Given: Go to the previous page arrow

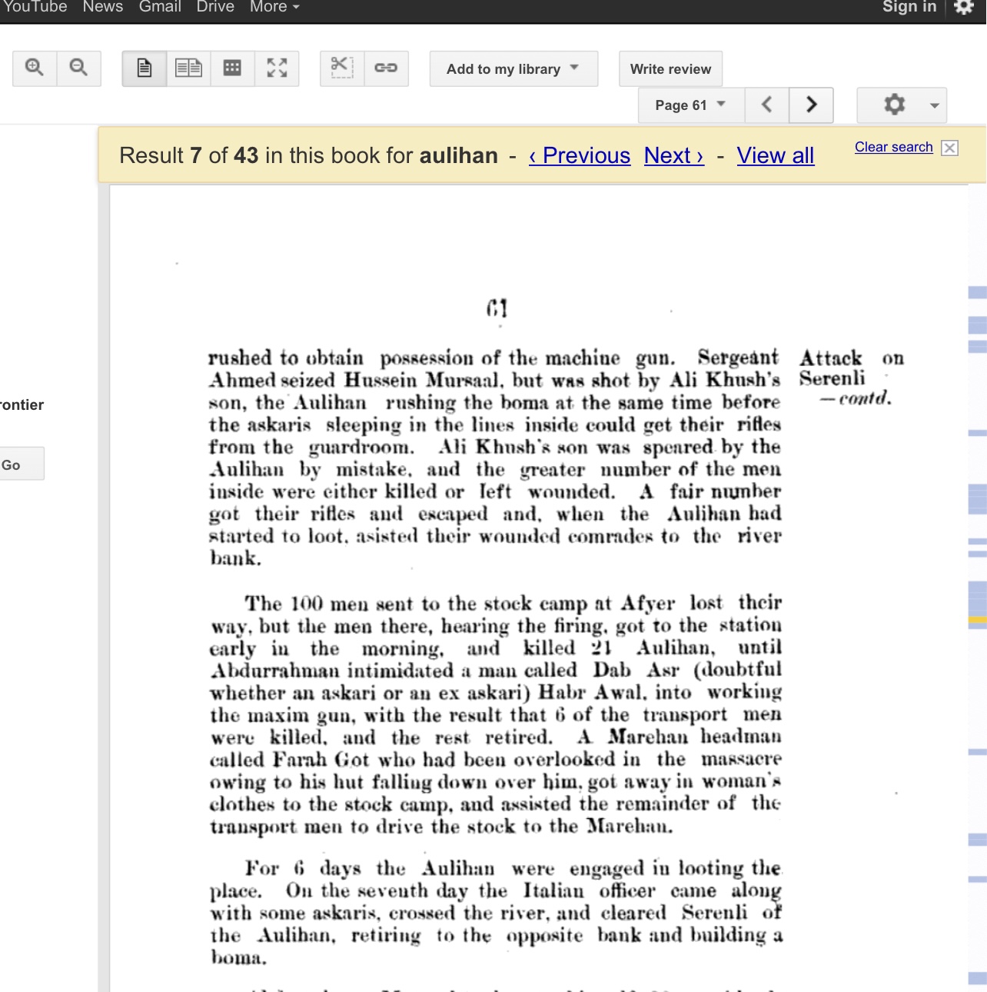Looking at the screenshot, I should click(x=766, y=105).
